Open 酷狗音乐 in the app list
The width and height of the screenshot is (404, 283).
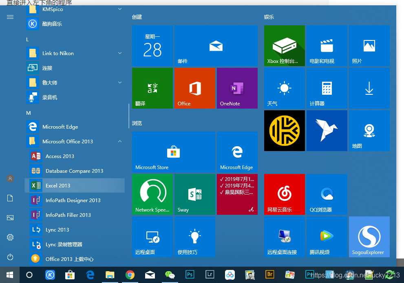[x=75, y=24]
